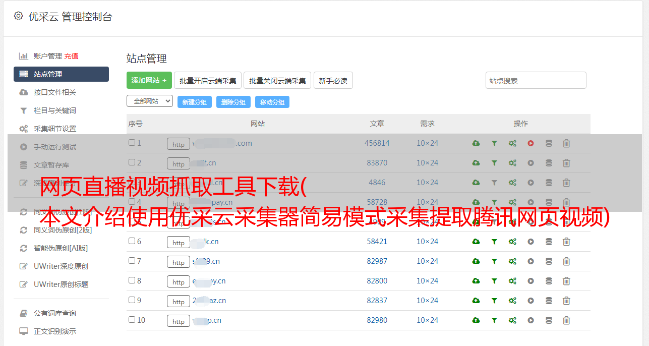
Task: Tick the checkbox for row 2
Action: coord(132,162)
